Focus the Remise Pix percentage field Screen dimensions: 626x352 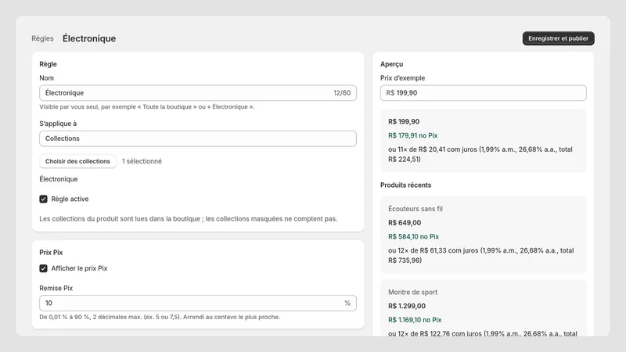coord(198,303)
